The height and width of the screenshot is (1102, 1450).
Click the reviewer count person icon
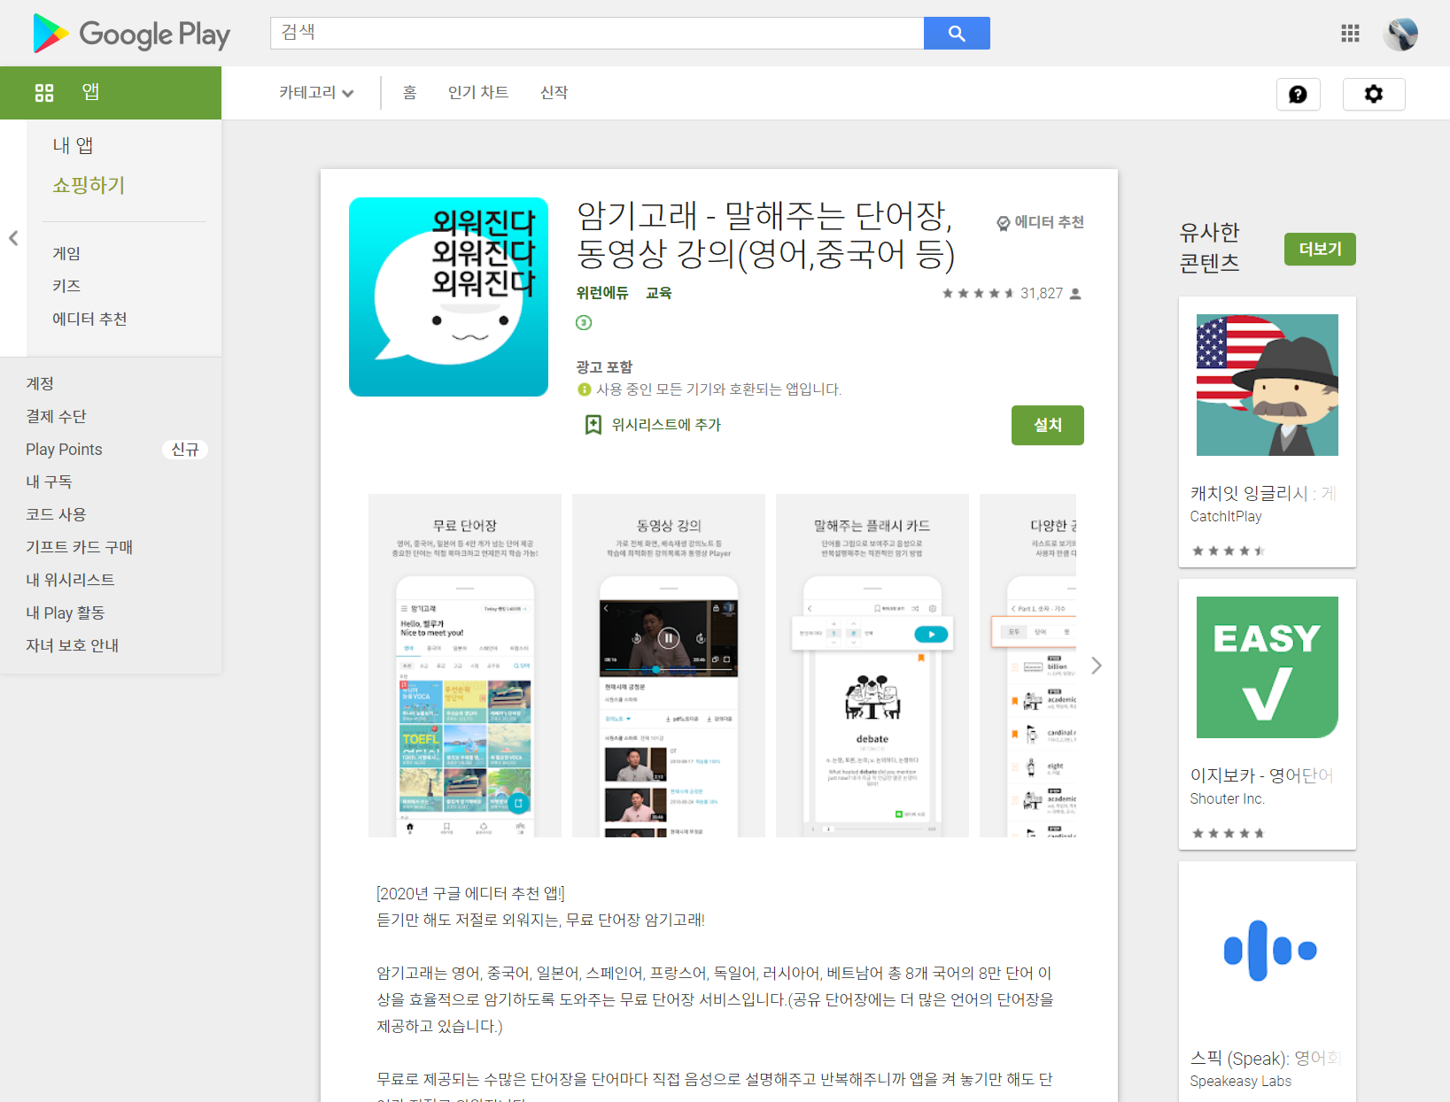tap(1075, 294)
